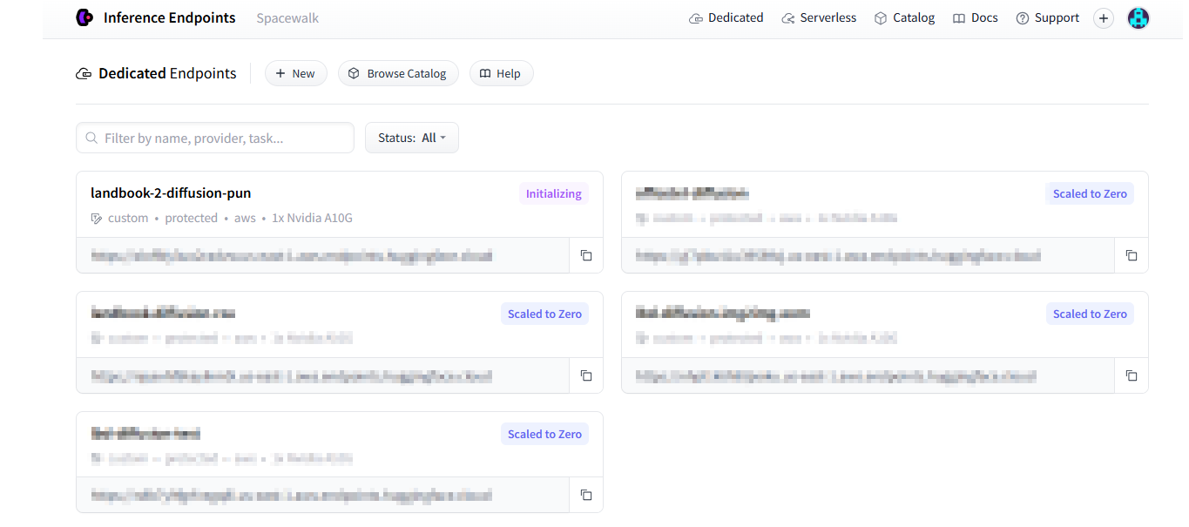Go to Serverless in the top navigation

(x=819, y=18)
